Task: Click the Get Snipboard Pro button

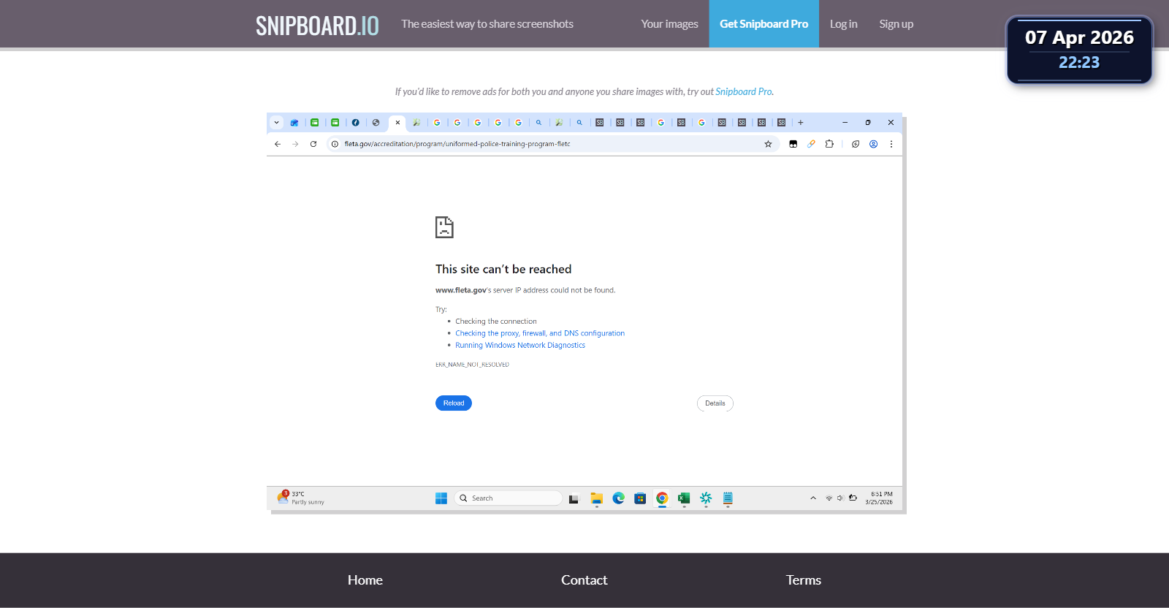Action: 764,24
